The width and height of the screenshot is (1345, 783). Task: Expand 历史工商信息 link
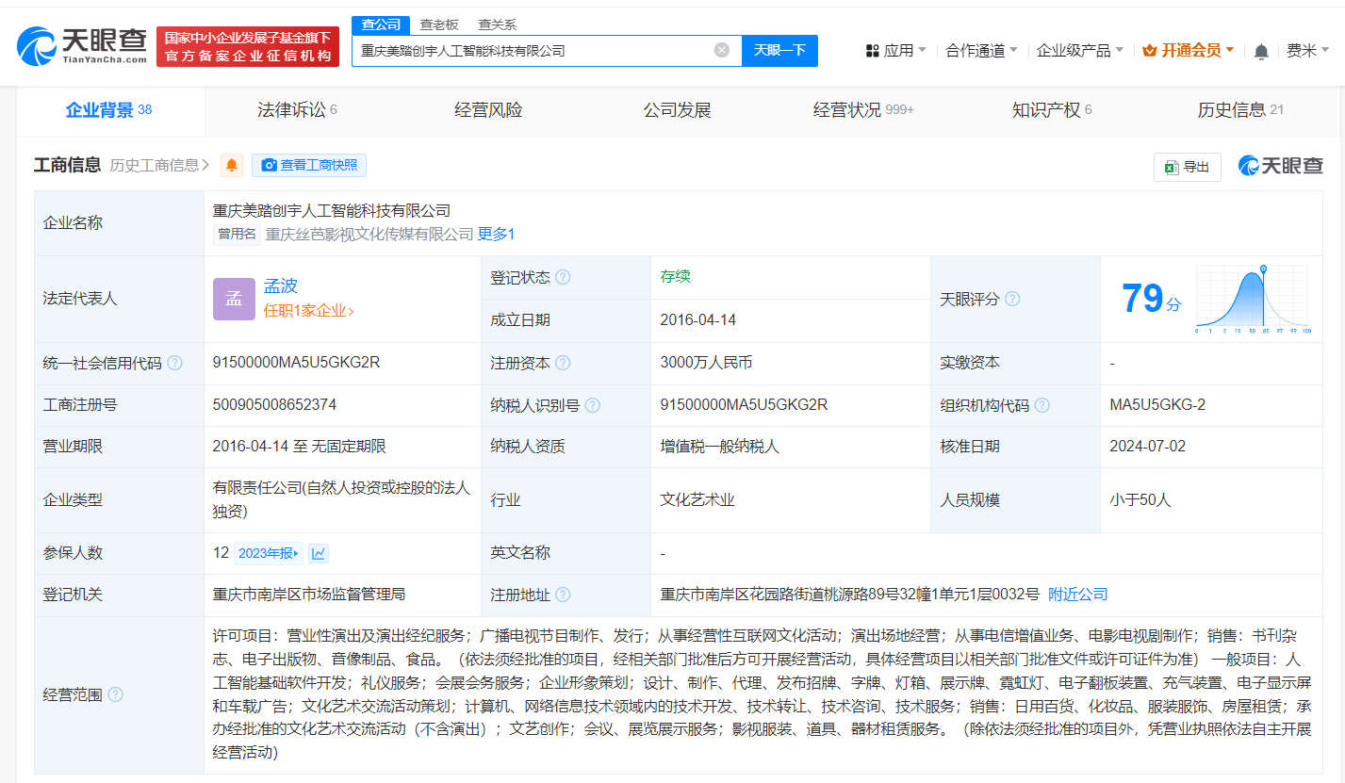click(x=159, y=165)
